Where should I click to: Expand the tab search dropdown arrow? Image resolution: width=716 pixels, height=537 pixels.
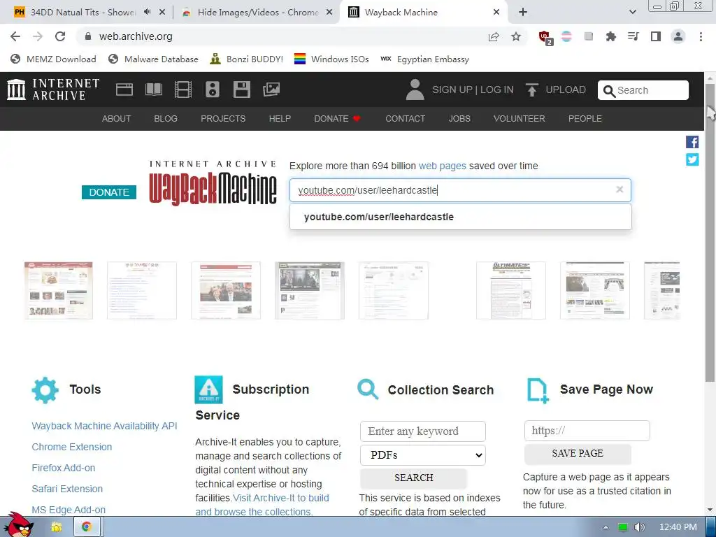click(632, 13)
